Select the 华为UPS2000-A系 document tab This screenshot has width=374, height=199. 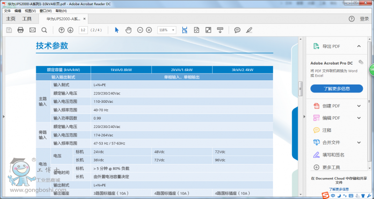coord(64,19)
